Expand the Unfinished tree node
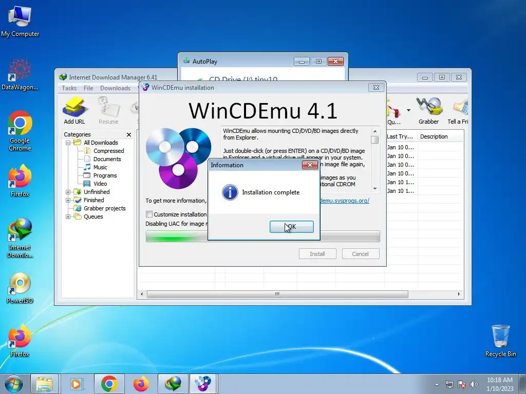 coord(68,192)
